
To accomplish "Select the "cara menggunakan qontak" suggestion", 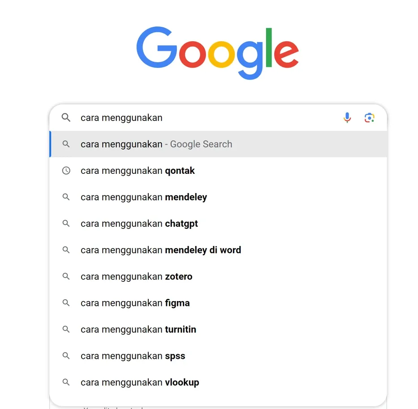I will coord(138,171).
